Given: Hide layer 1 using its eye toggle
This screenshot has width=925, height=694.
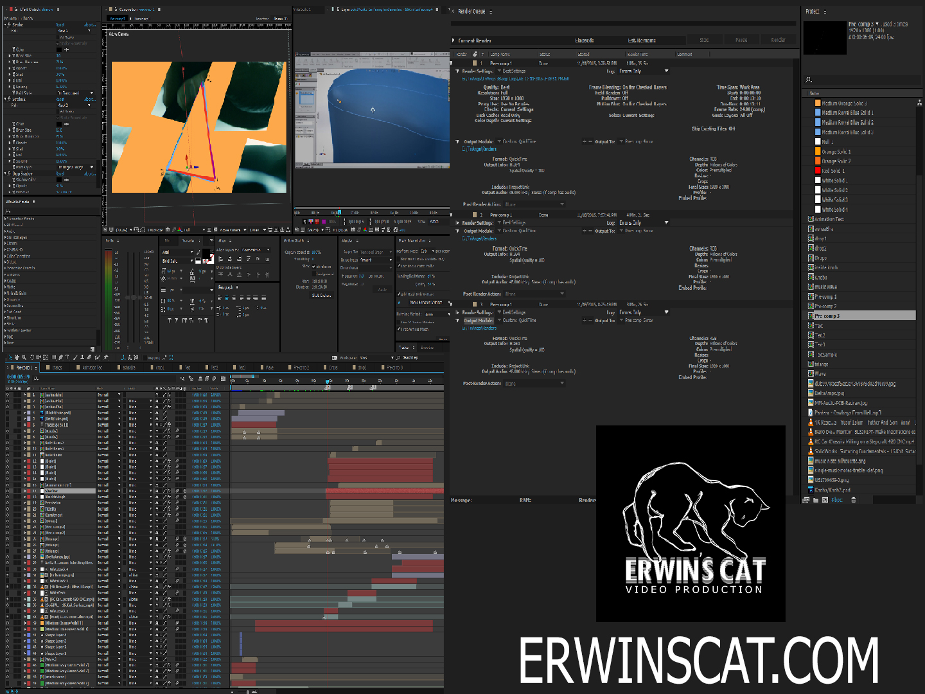Looking at the screenshot, I should [x=8, y=395].
